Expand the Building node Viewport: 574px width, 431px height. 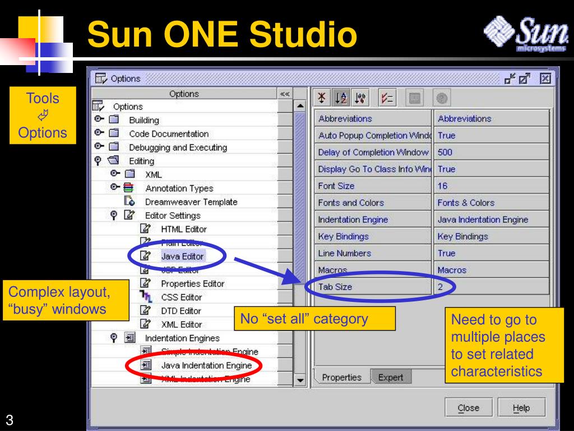[x=99, y=119]
